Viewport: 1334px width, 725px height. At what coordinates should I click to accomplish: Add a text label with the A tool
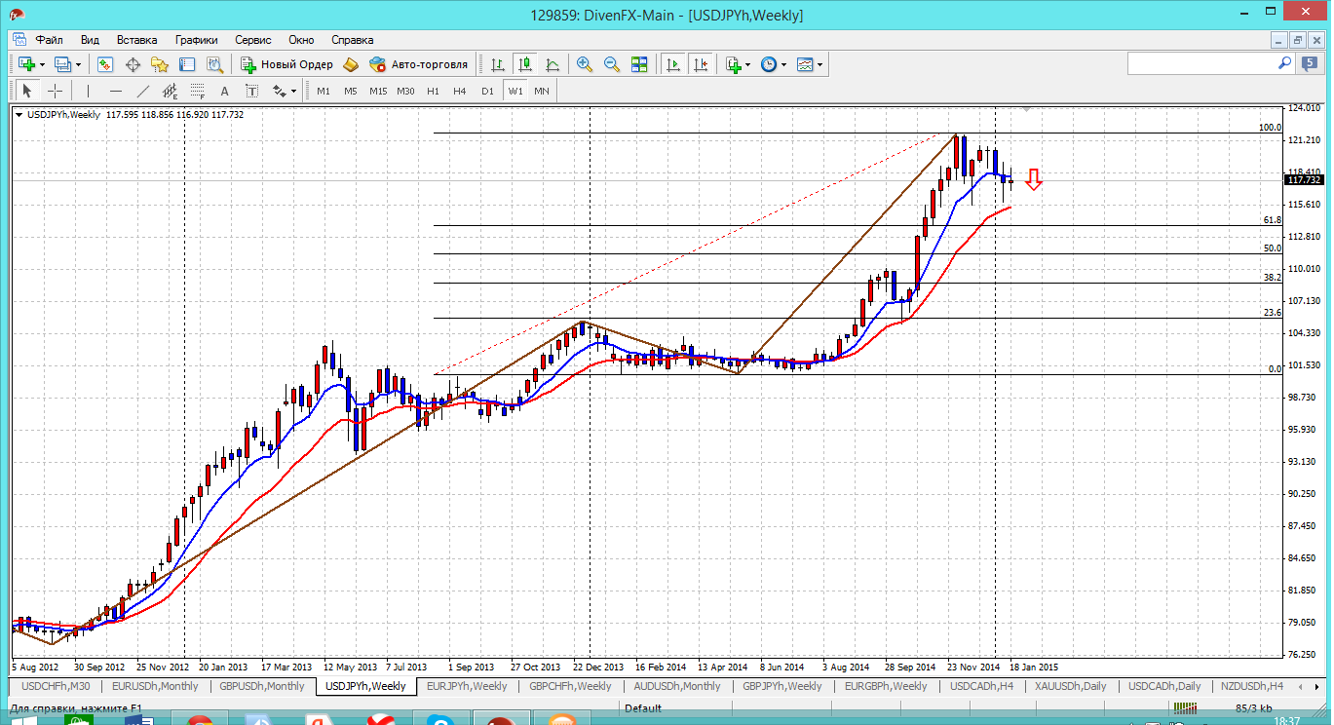(x=224, y=91)
